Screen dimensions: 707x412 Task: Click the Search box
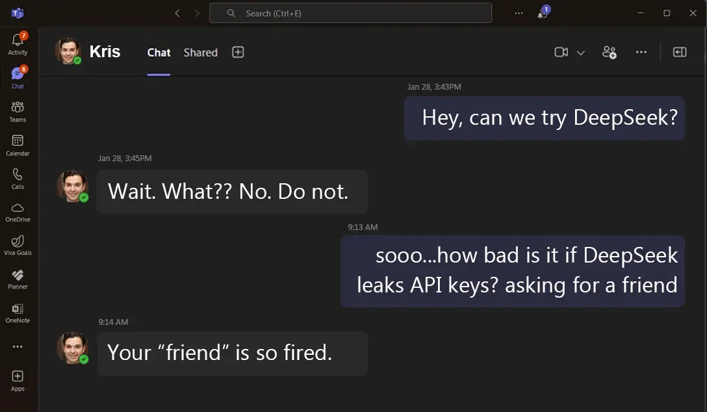(350, 13)
